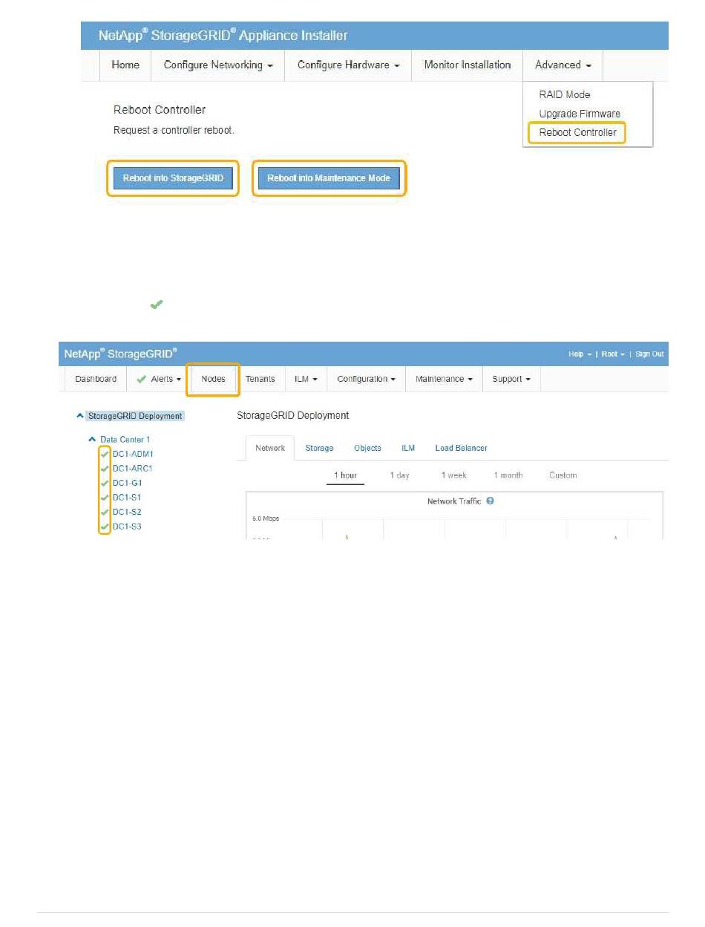Click the green check icon beside DC1-S2
705x927 pixels.
[105, 512]
